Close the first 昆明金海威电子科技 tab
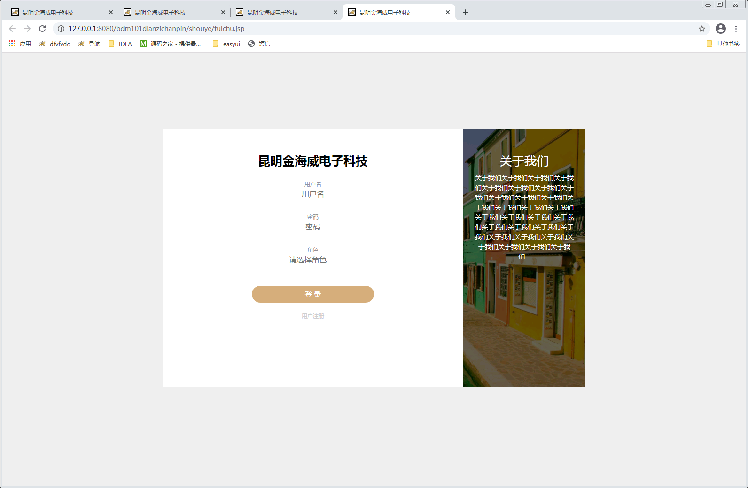The height and width of the screenshot is (488, 748). pyautogui.click(x=111, y=12)
